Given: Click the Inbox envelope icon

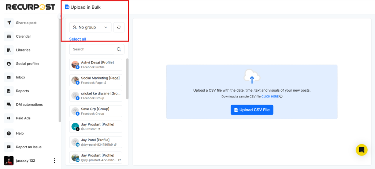Looking at the screenshot, I should (9, 77).
